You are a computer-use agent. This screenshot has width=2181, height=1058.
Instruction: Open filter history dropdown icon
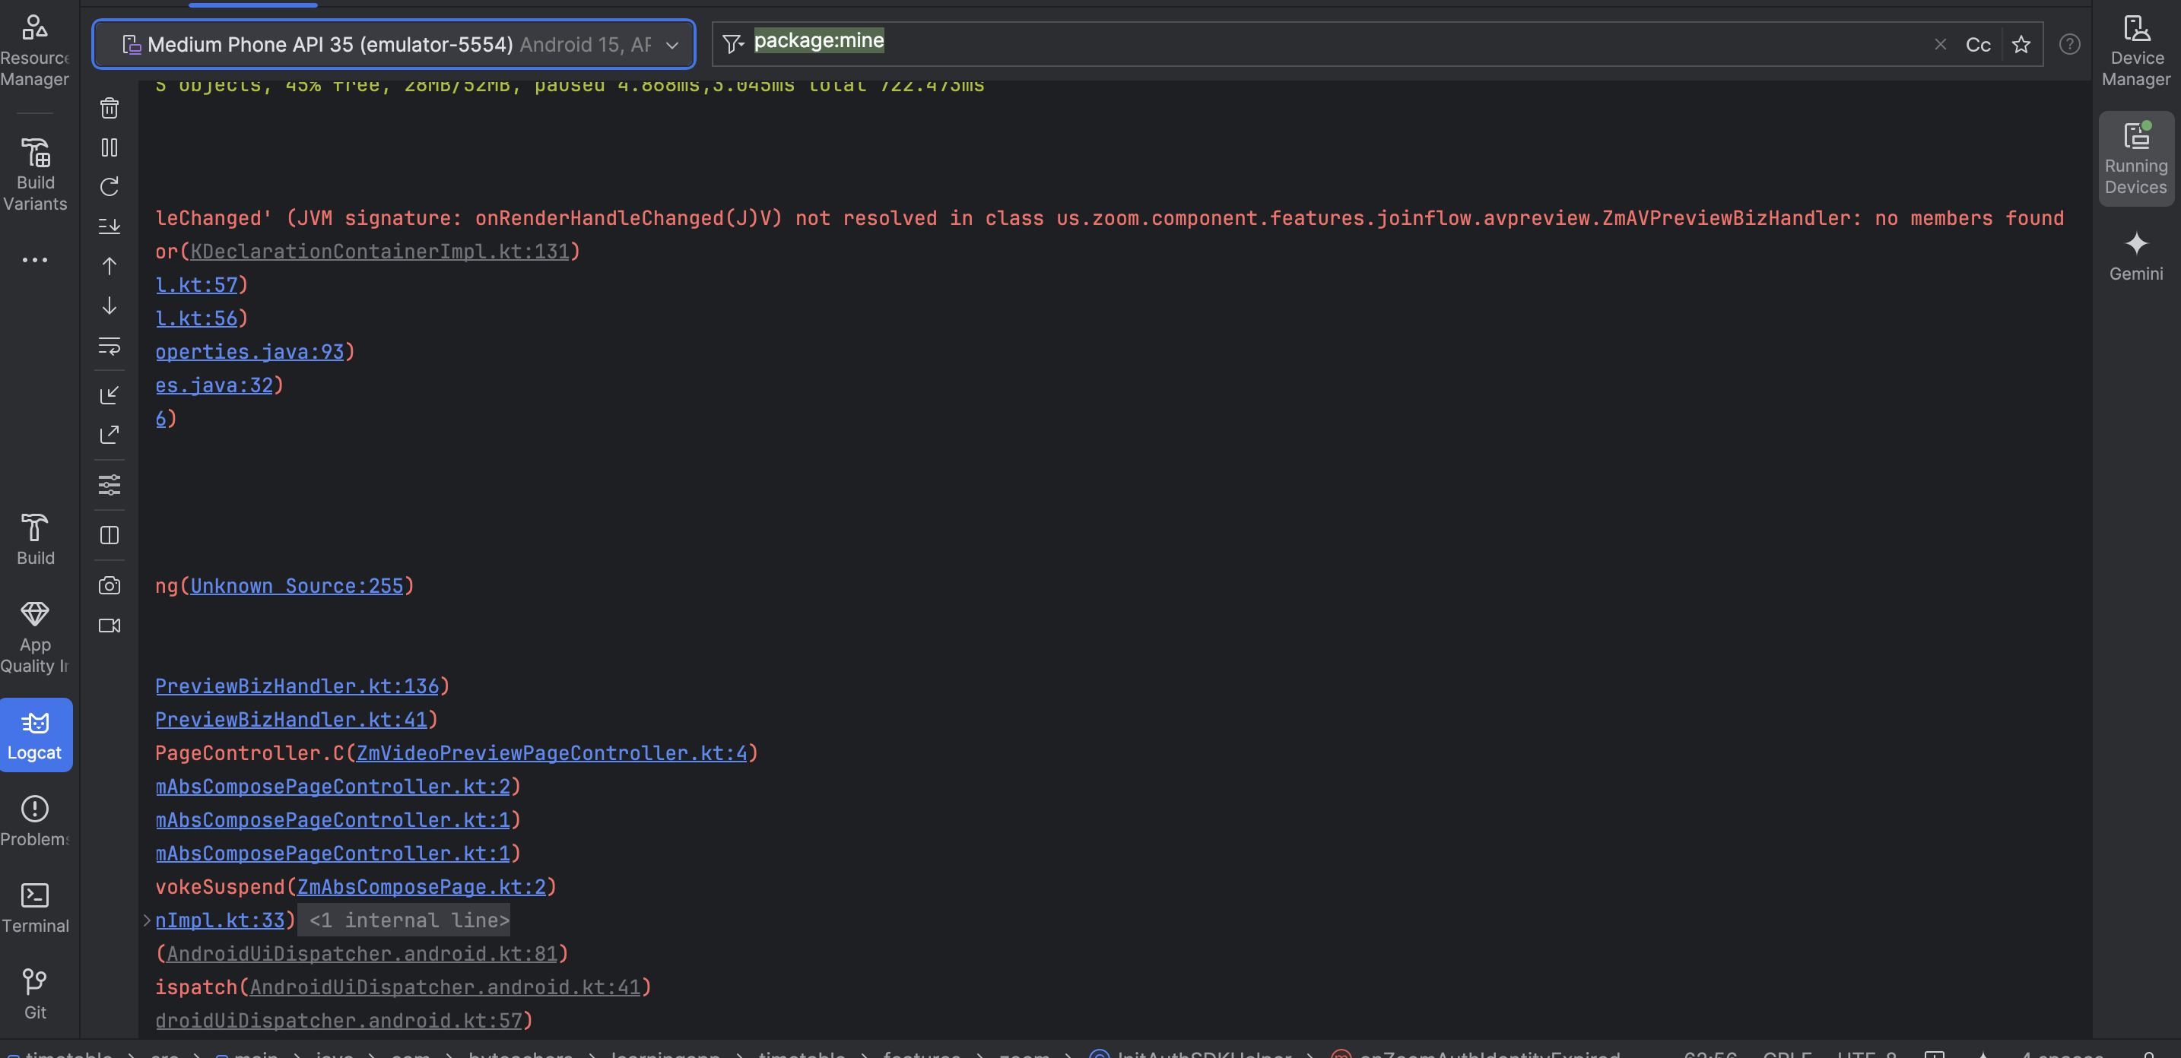[733, 43]
